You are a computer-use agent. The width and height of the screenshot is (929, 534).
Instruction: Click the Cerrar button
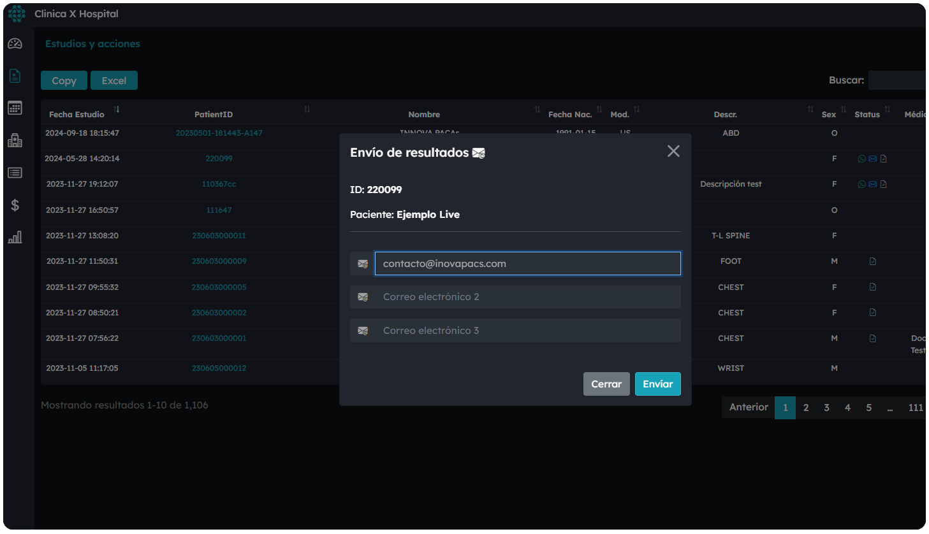[606, 384]
